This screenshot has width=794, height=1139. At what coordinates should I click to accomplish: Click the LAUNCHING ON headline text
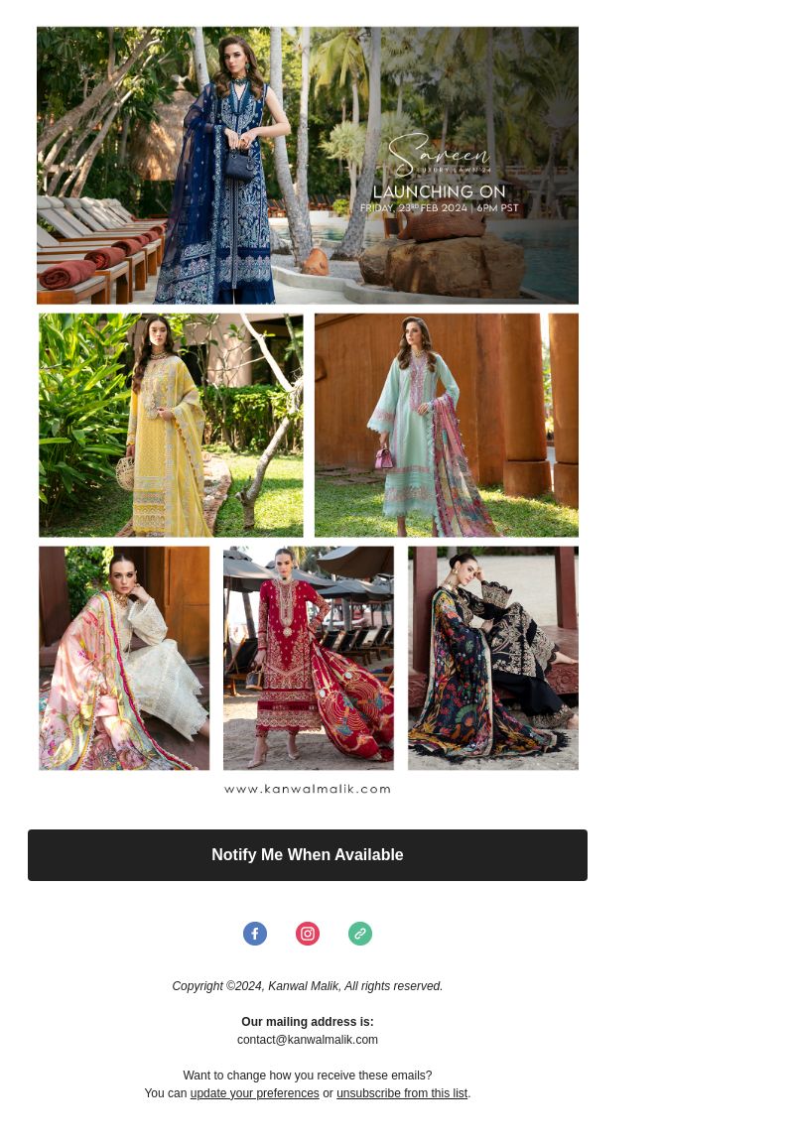[439, 191]
